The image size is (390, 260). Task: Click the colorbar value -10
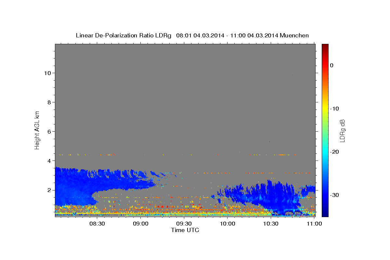click(334, 109)
